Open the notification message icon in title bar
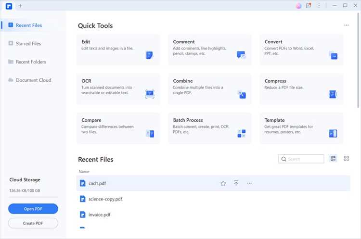 click(309, 5)
